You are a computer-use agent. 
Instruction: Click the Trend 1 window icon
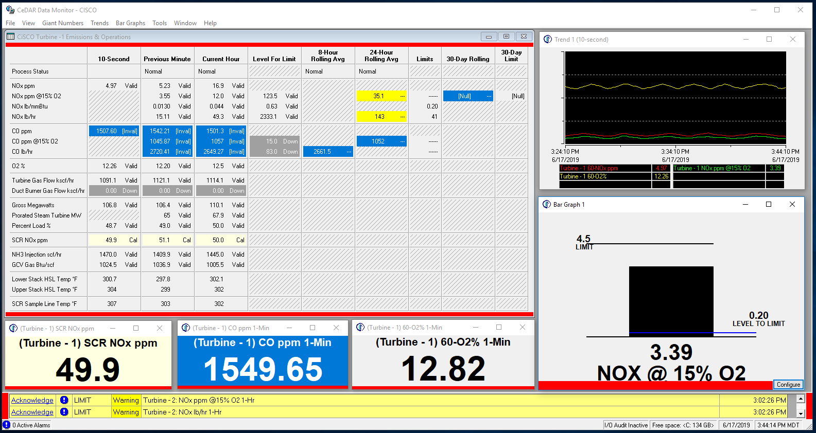pos(548,39)
